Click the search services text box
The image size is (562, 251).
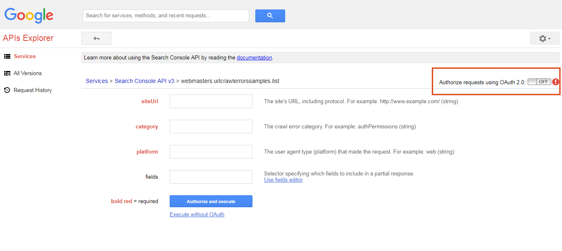click(166, 16)
